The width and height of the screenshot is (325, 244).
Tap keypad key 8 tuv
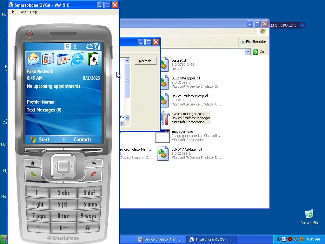(x=63, y=216)
